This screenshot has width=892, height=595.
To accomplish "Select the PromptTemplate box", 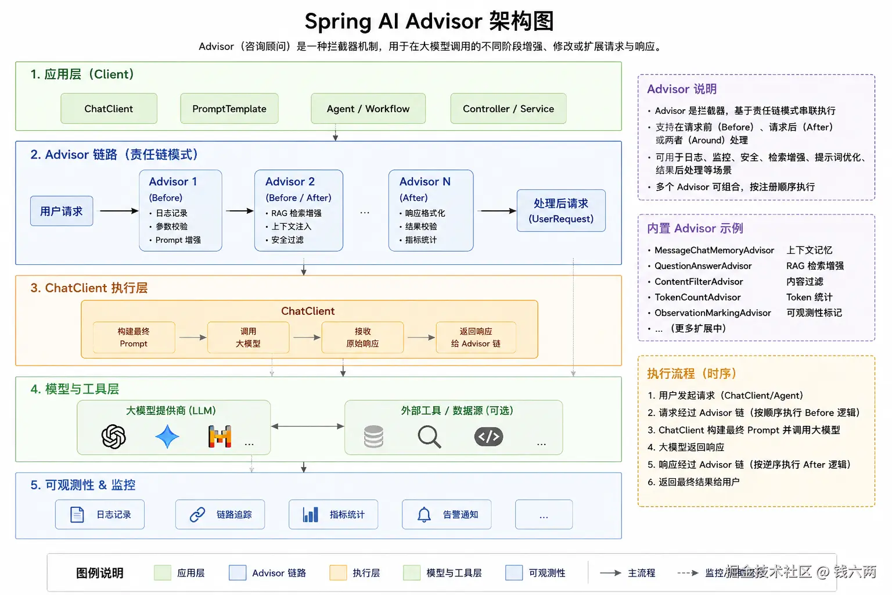I will click(x=229, y=109).
